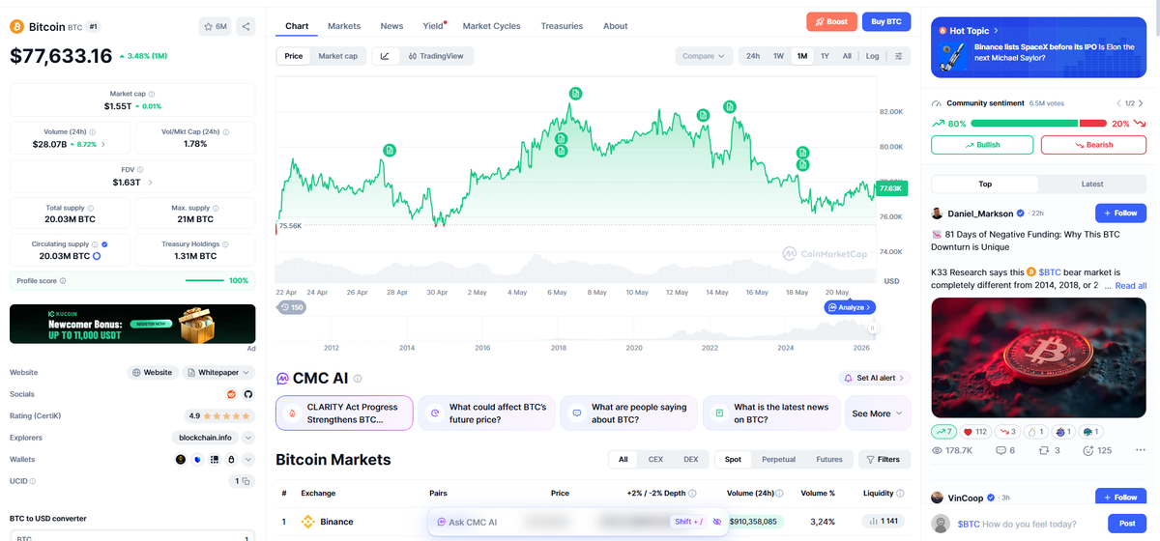Screen dimensions: 1160x541
Task: Expand Volume (24h) details chevron
Action: click(x=103, y=144)
